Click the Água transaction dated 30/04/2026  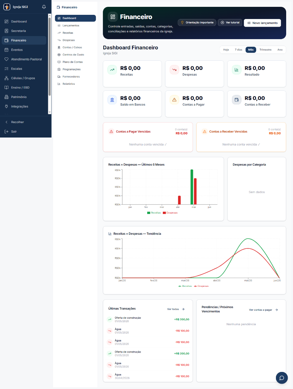click(x=148, y=376)
